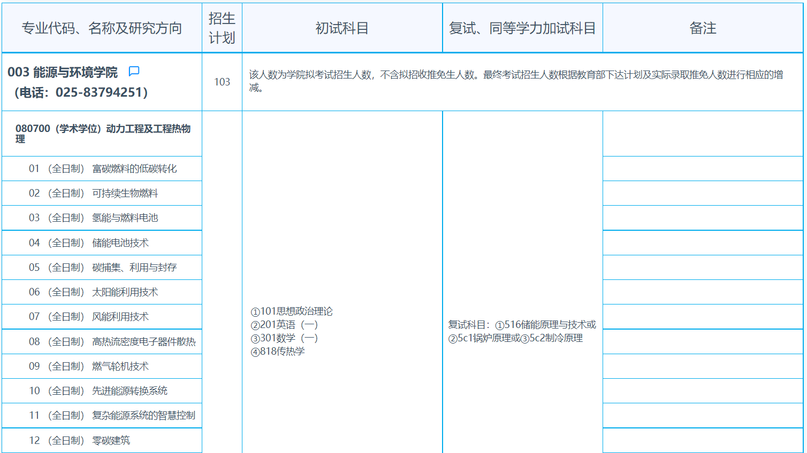The image size is (807, 453).
Task: Select direction 03 氢能与燃料电池
Action: [102, 218]
